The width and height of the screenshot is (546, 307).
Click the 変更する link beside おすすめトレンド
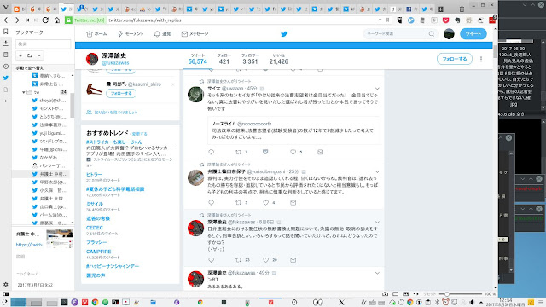click(139, 134)
